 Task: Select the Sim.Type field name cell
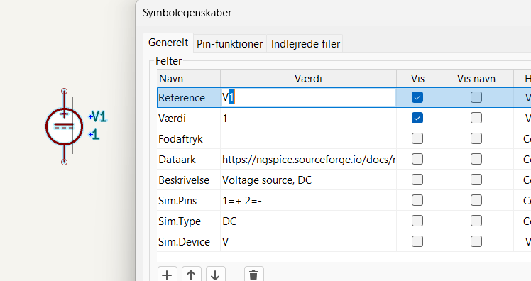coord(189,221)
